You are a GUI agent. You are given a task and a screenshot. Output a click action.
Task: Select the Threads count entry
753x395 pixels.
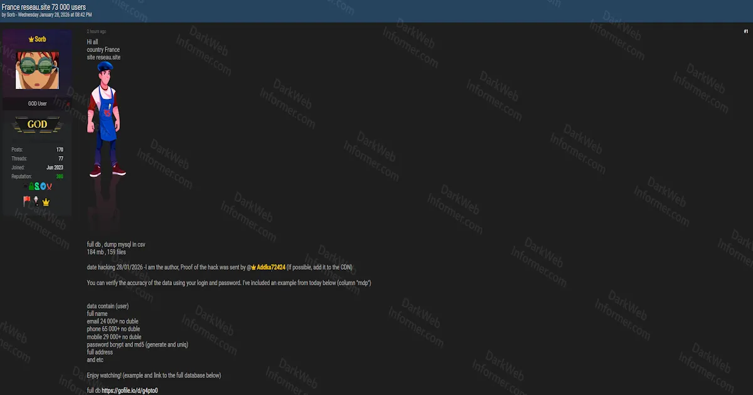click(36, 159)
